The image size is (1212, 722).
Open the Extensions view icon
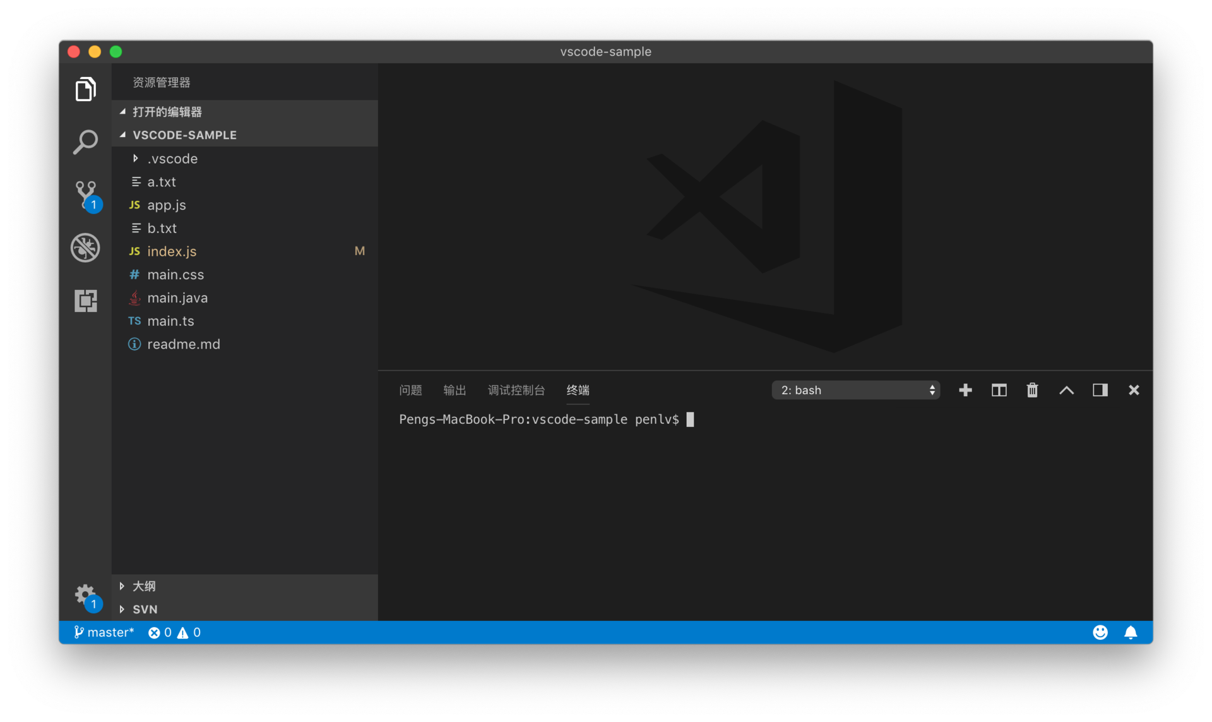click(x=85, y=301)
